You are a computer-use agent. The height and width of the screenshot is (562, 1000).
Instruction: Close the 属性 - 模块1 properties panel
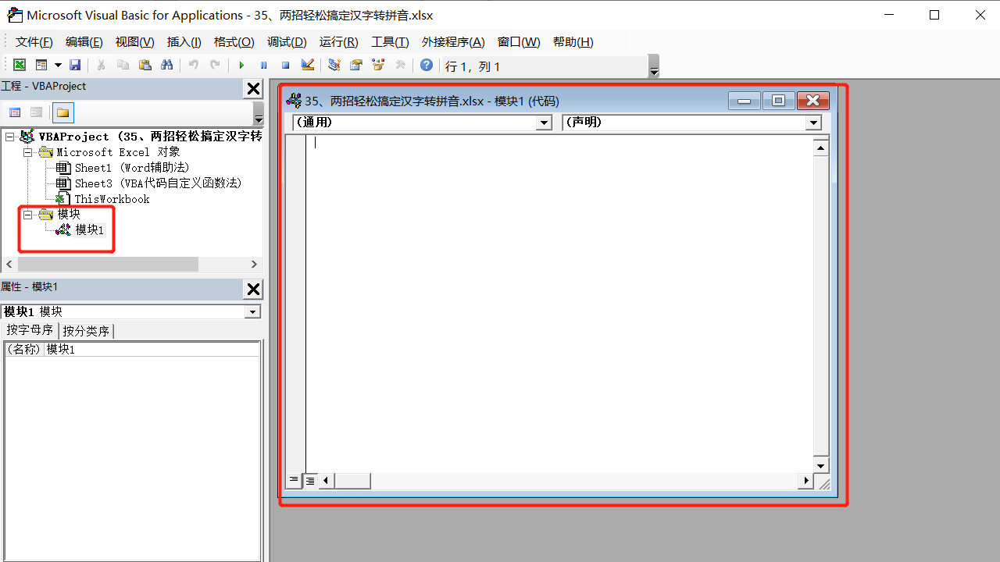coord(253,290)
